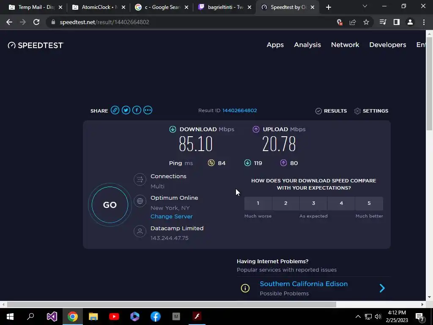This screenshot has height=325, width=433.
Task: Start a new test with GO
Action: 110,205
